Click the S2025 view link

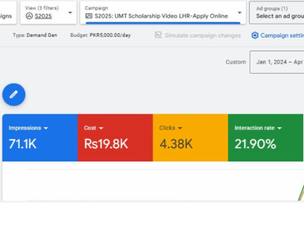43,16
